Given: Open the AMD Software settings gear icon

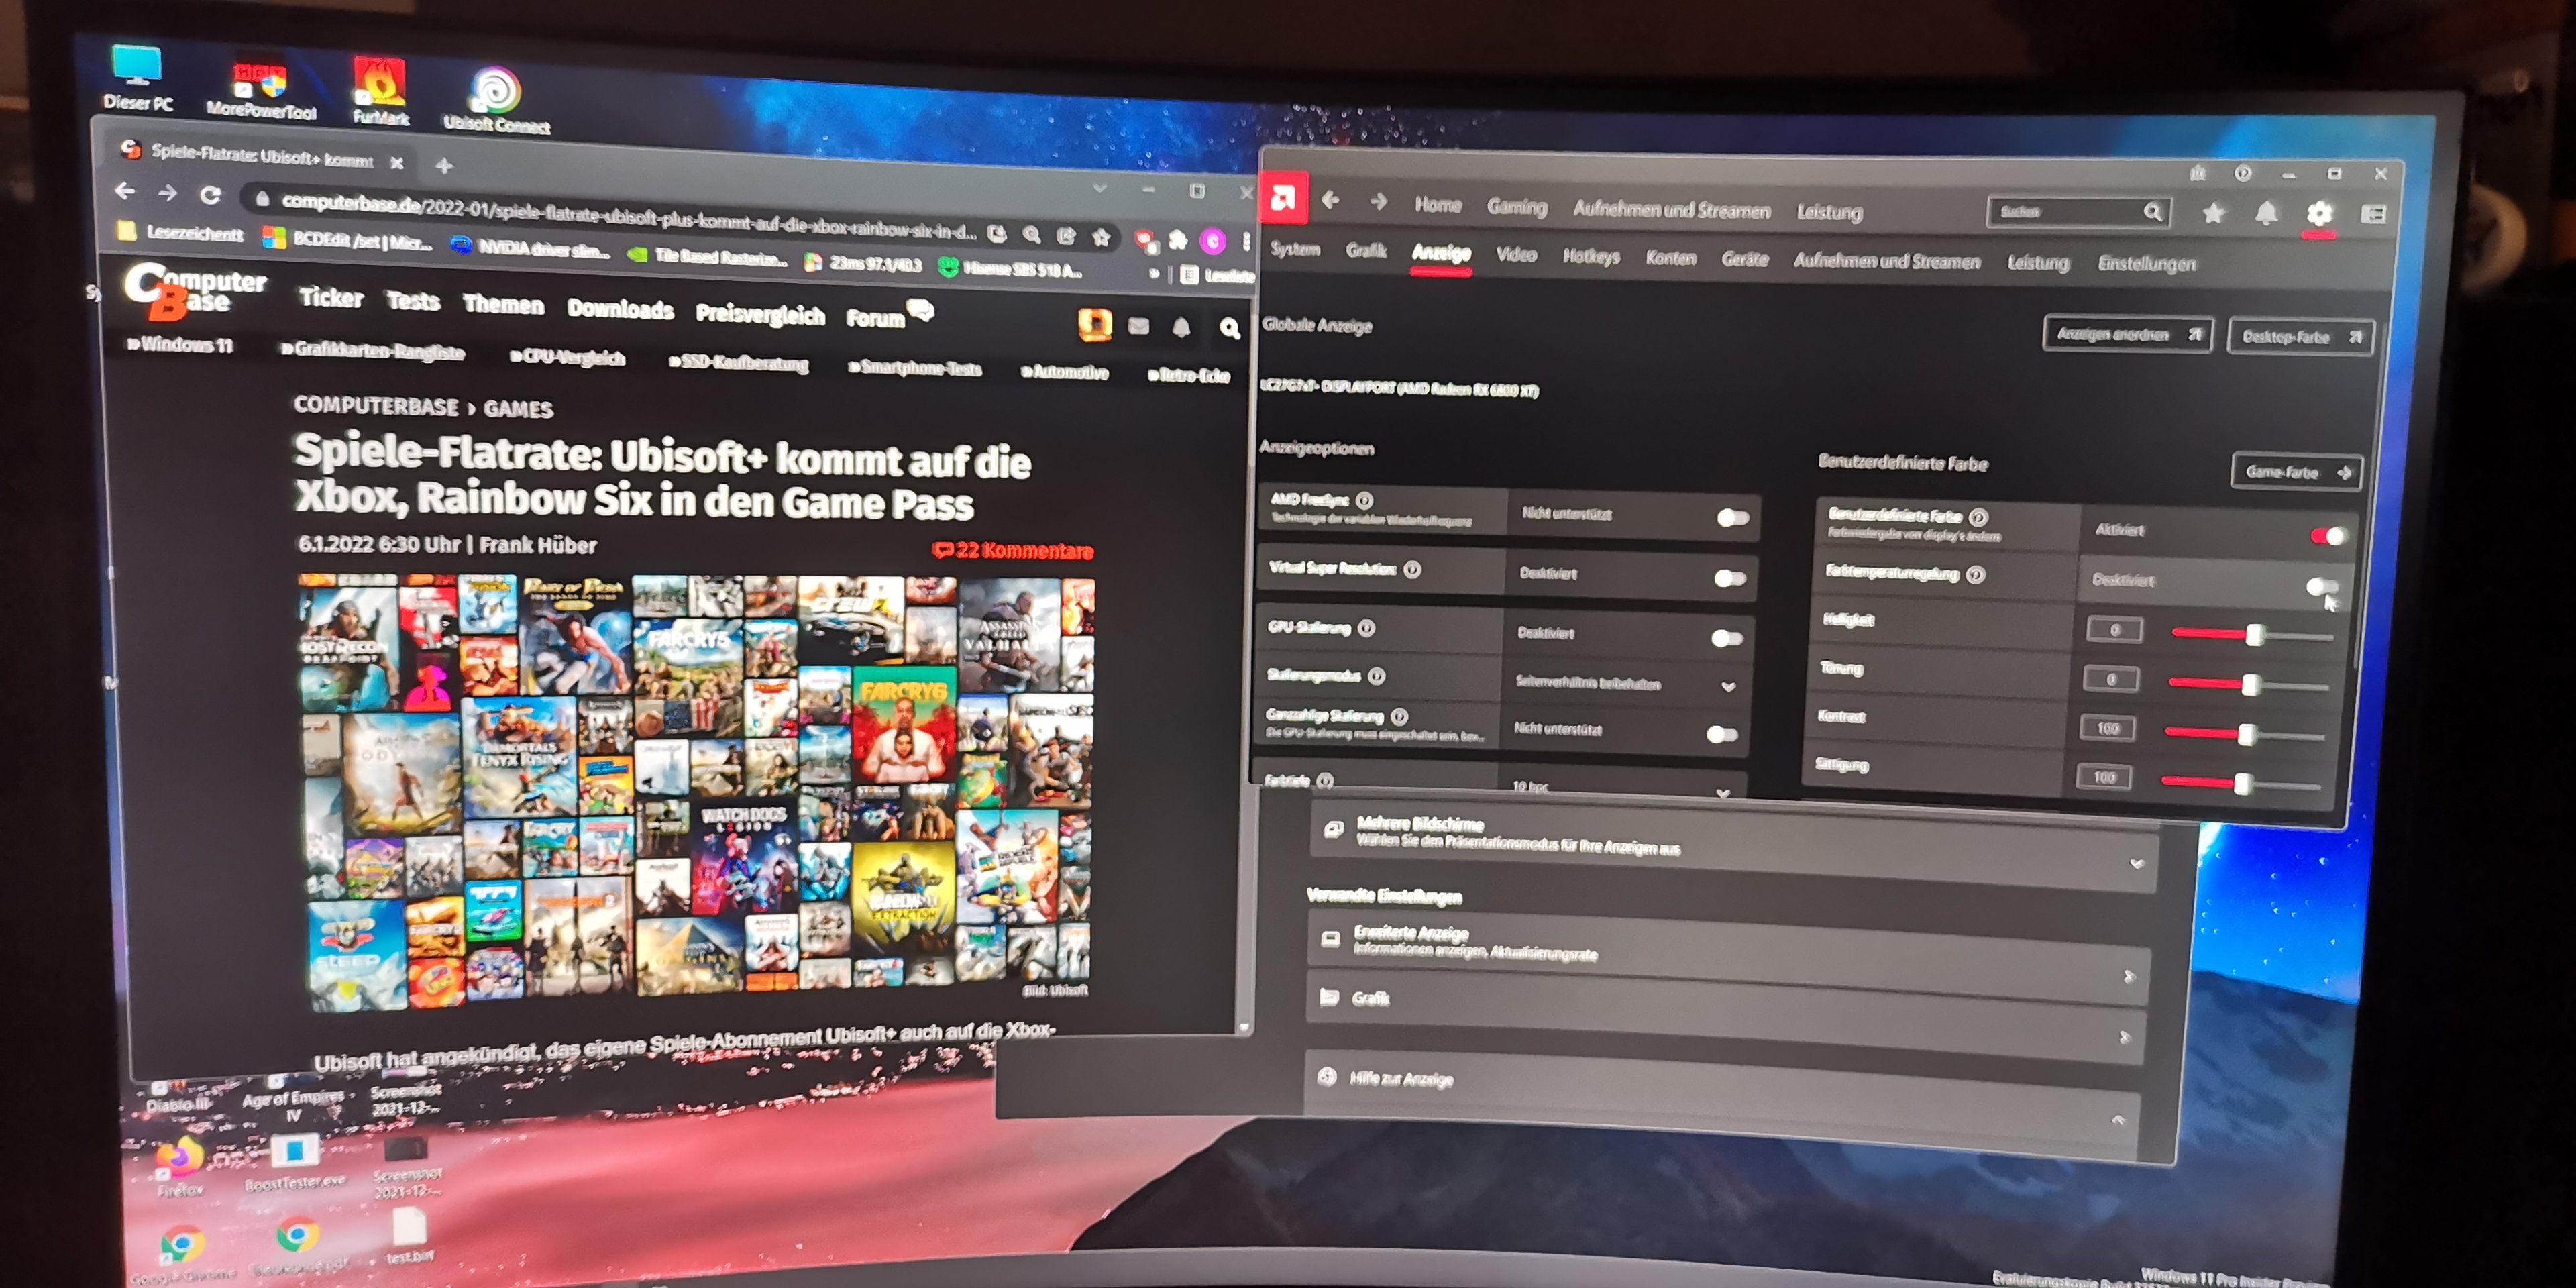Looking at the screenshot, I should pos(2319,213).
